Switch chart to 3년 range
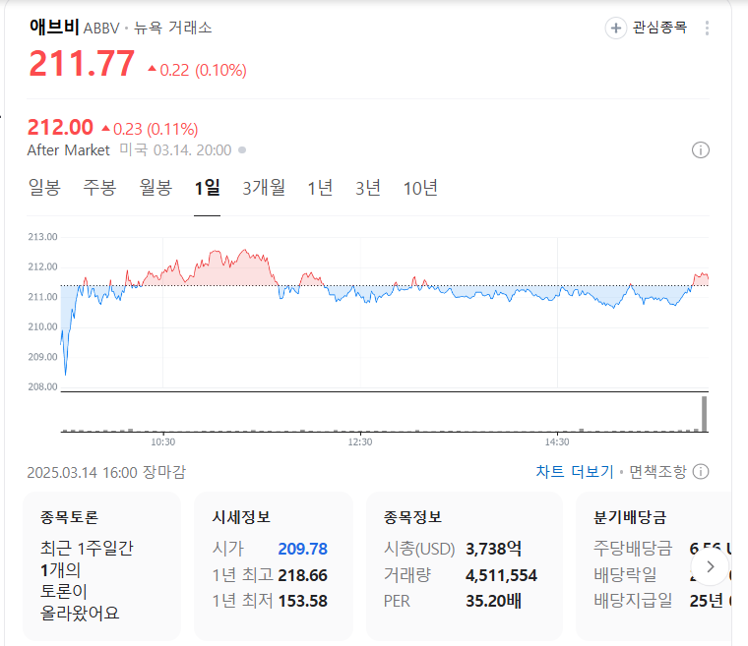 (x=368, y=188)
